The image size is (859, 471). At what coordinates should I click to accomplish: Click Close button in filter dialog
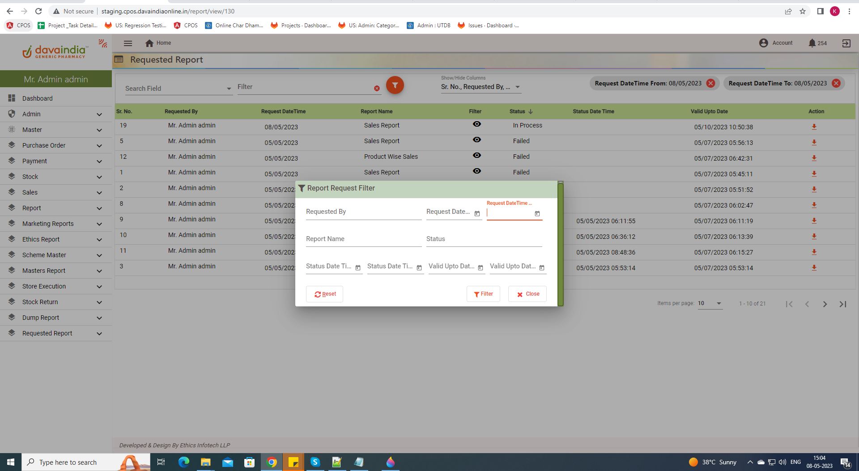[527, 294]
